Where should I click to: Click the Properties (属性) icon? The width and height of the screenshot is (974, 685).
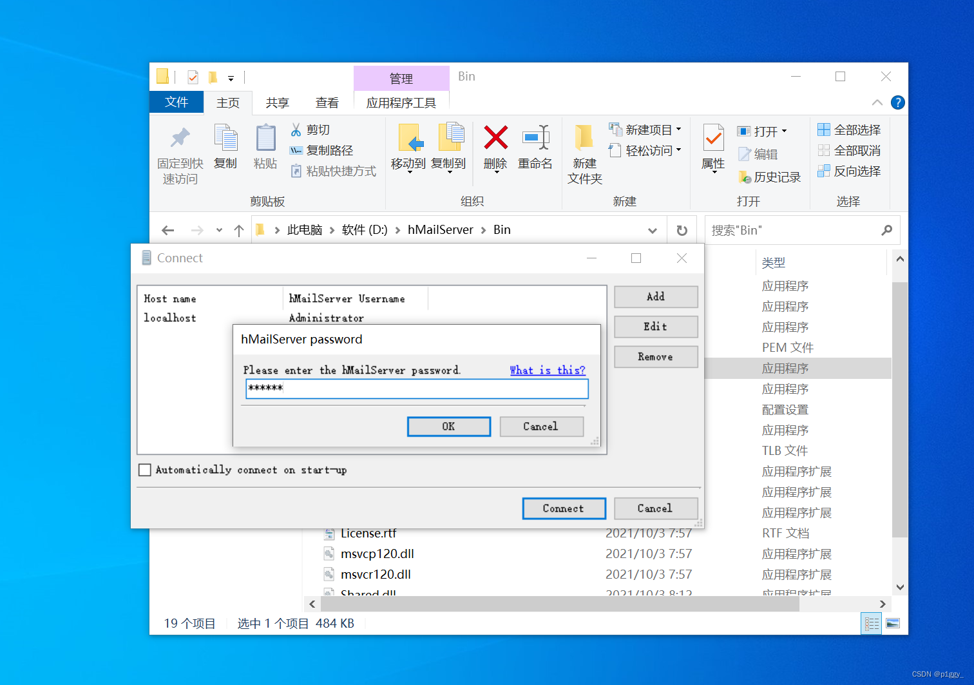tap(713, 138)
